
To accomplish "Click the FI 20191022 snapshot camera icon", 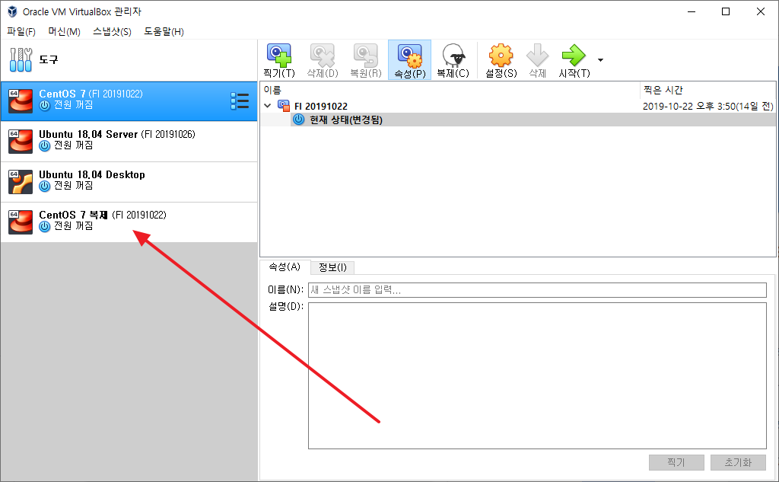I will click(x=284, y=106).
